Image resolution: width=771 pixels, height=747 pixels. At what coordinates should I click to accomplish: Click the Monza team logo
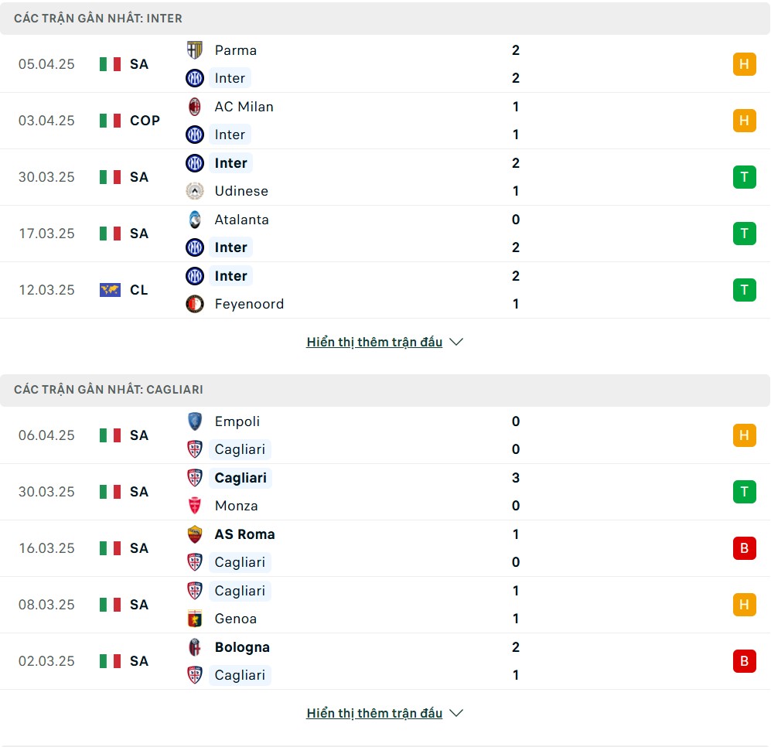click(195, 506)
